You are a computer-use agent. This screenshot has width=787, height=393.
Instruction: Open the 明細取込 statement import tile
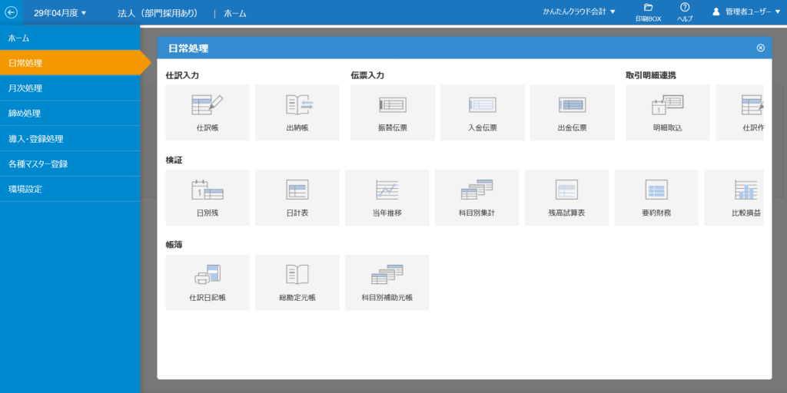[x=668, y=113]
